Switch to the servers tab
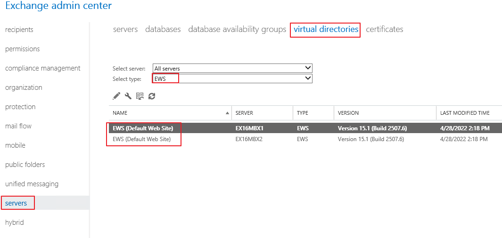This screenshot has height=238, width=502. (125, 29)
